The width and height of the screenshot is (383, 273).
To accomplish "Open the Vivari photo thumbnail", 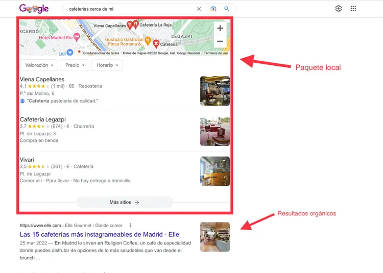I will pyautogui.click(x=215, y=171).
